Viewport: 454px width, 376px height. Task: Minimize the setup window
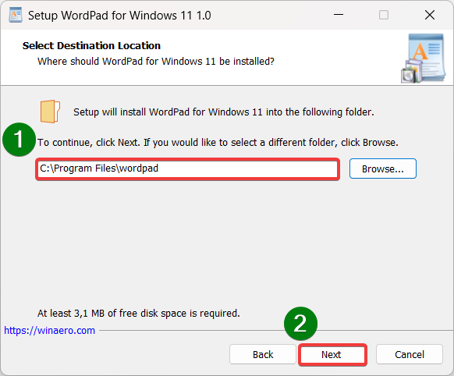click(339, 15)
